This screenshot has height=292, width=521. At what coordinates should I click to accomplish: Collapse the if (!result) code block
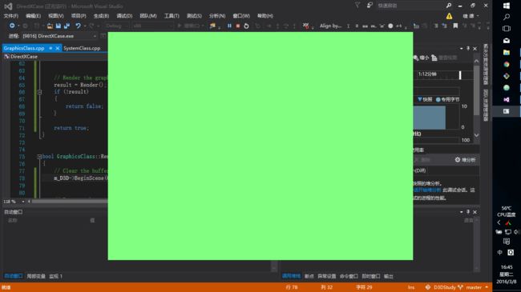coord(39,92)
